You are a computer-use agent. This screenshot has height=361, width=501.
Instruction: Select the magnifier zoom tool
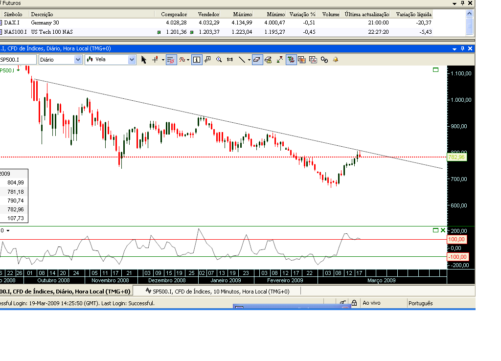pos(219,60)
